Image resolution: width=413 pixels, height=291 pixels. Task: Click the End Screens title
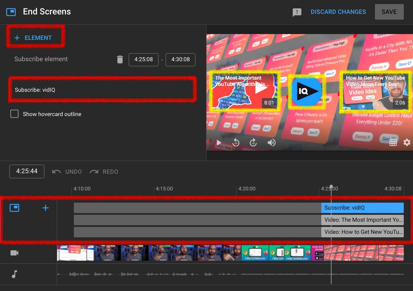click(47, 12)
